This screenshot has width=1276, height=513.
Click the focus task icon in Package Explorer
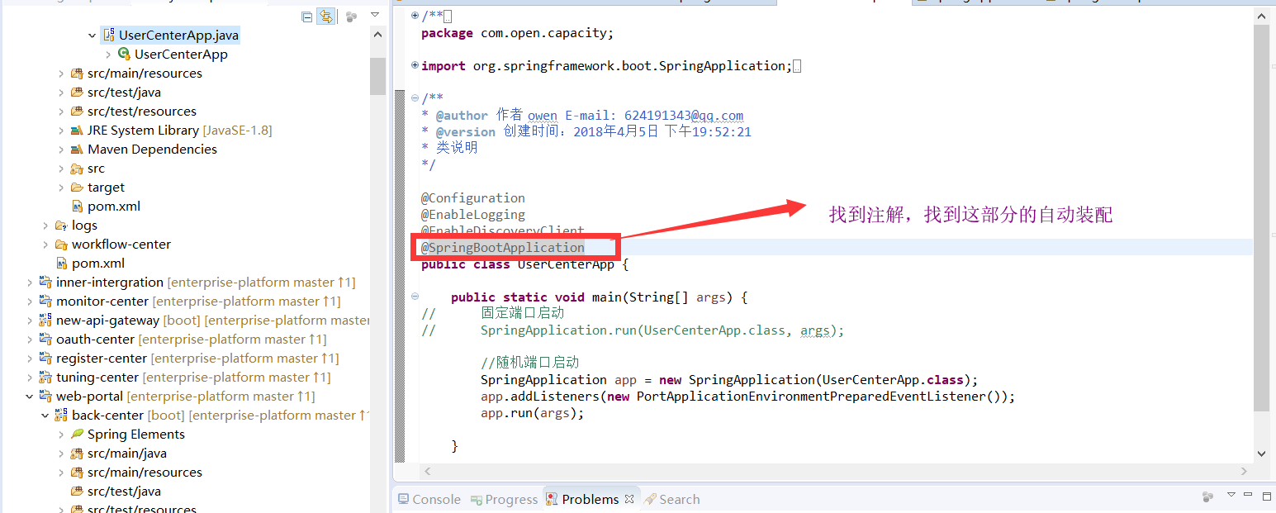point(352,17)
